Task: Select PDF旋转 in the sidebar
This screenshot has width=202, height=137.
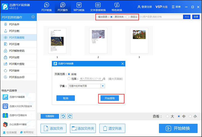Action: pyautogui.click(x=19, y=71)
